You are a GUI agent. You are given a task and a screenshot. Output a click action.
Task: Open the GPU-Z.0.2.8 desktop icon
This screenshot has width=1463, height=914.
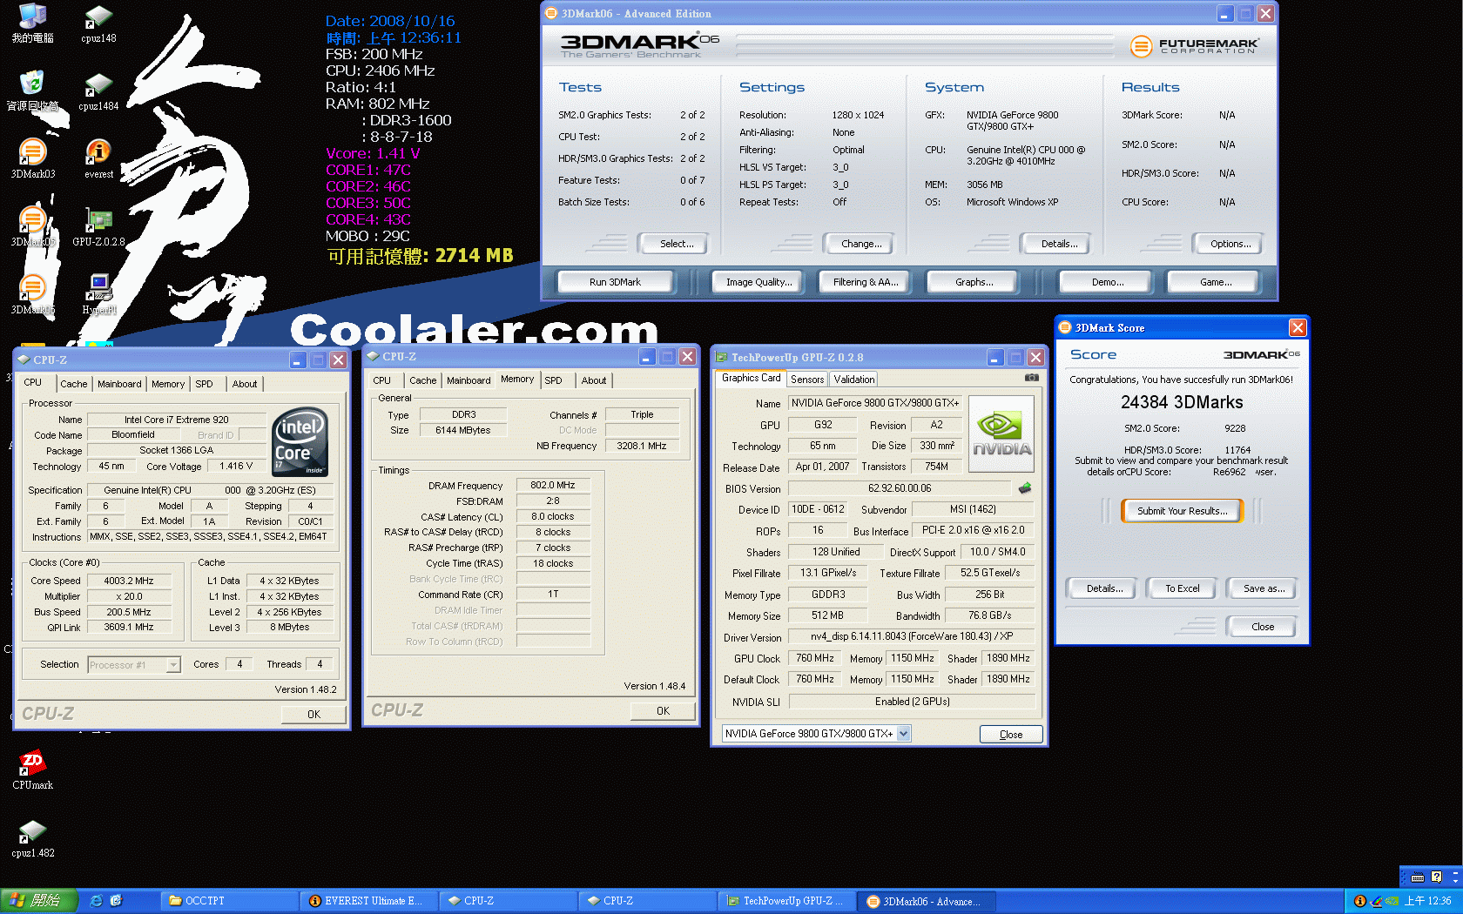tap(98, 226)
